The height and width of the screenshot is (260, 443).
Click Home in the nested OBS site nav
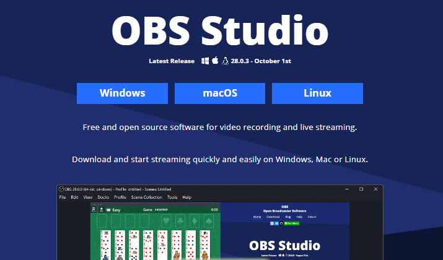[257, 217]
